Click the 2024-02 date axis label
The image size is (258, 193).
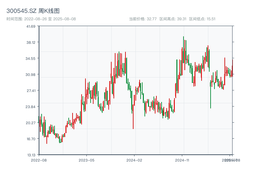[134, 160]
